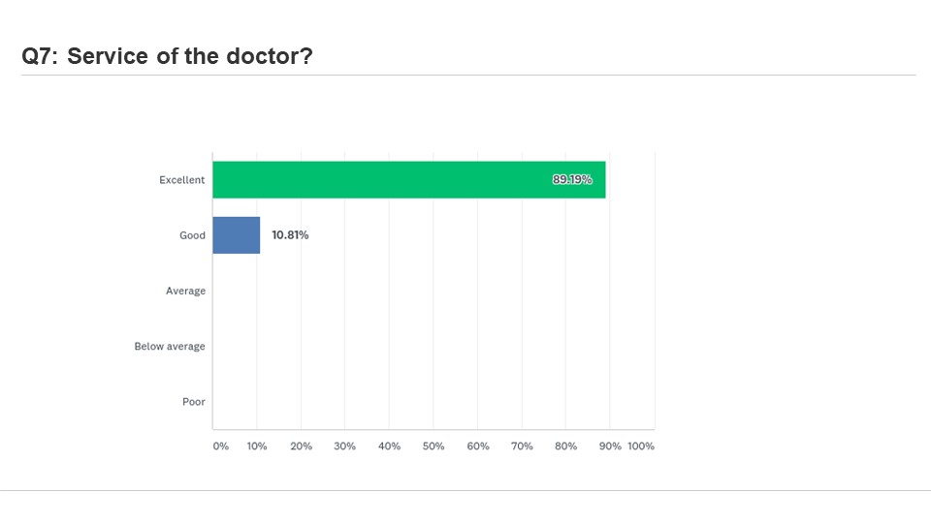Click the 0% axis tick label

[221, 446]
